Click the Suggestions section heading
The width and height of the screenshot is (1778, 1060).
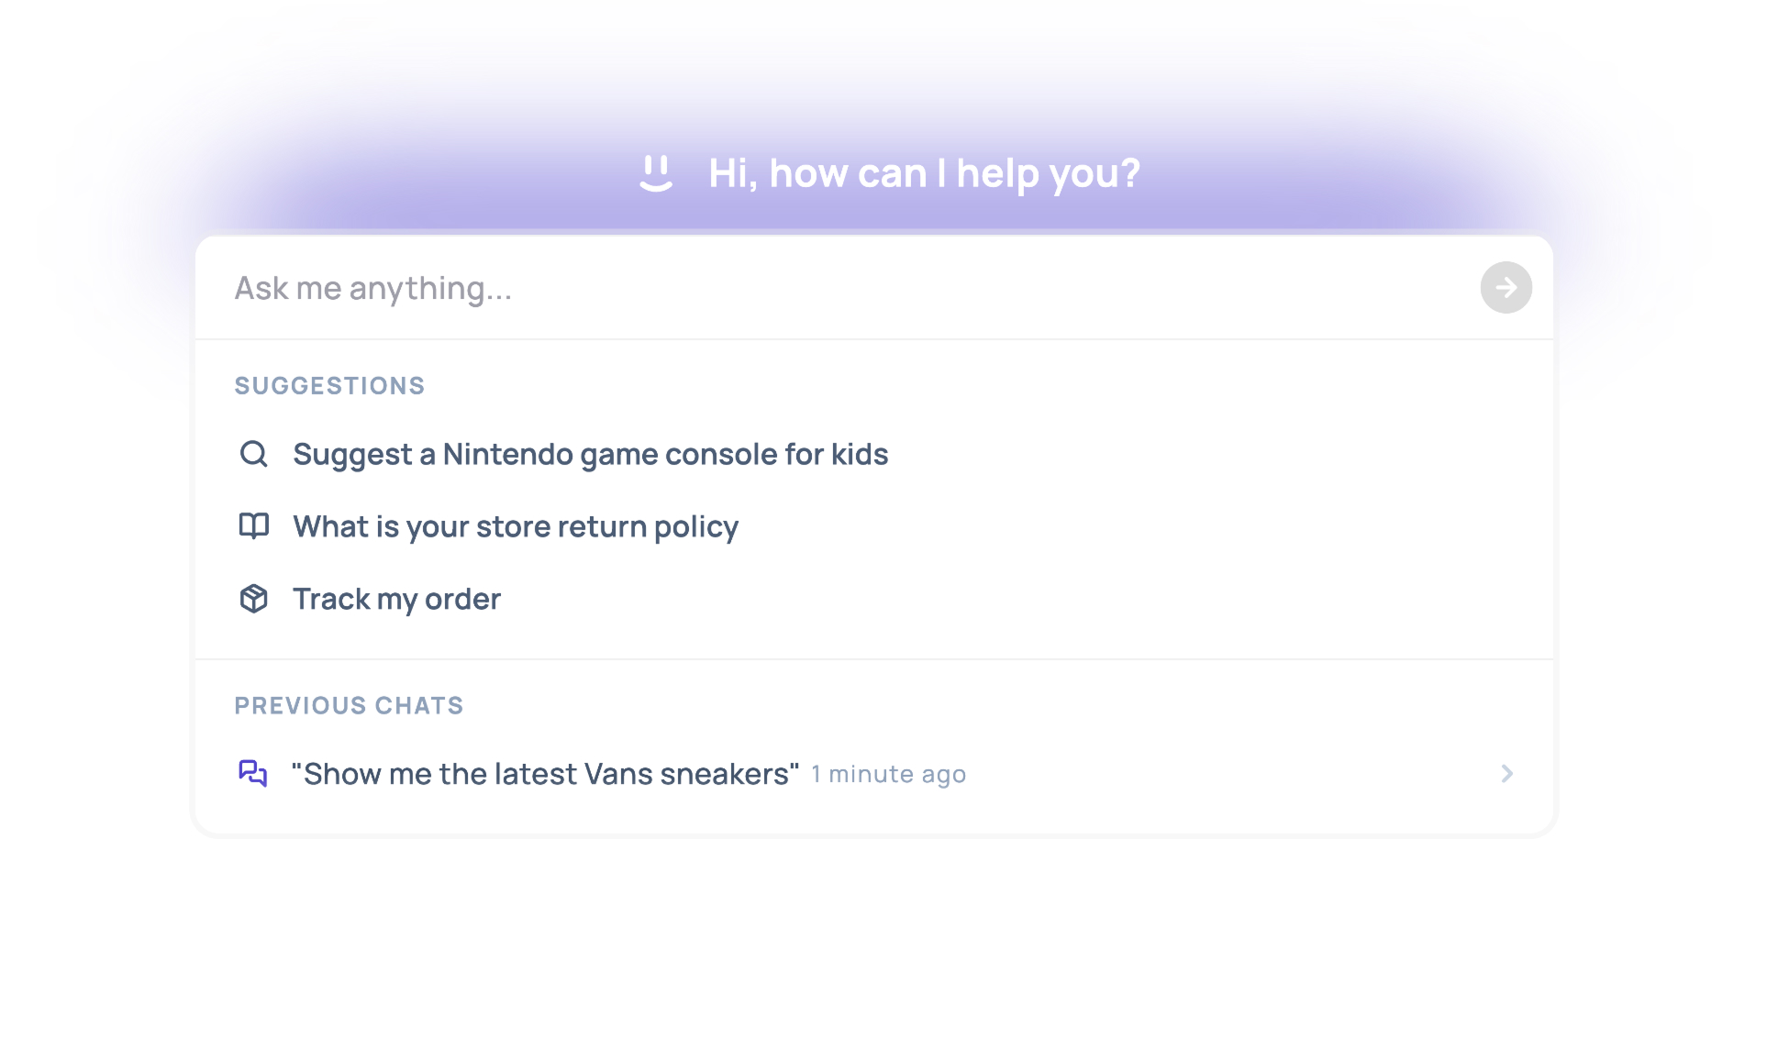[x=329, y=386]
